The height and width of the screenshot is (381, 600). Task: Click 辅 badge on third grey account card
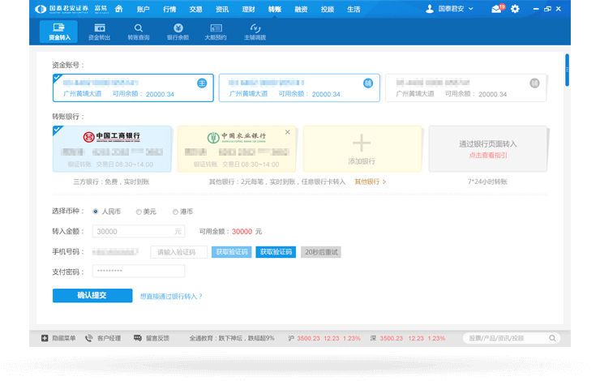pyautogui.click(x=534, y=83)
